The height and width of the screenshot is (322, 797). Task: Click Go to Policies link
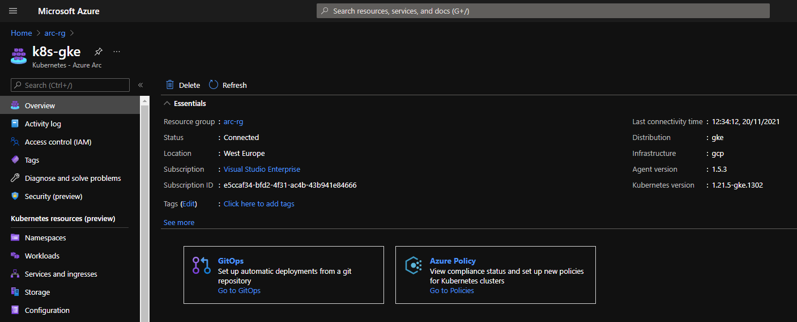[452, 290]
